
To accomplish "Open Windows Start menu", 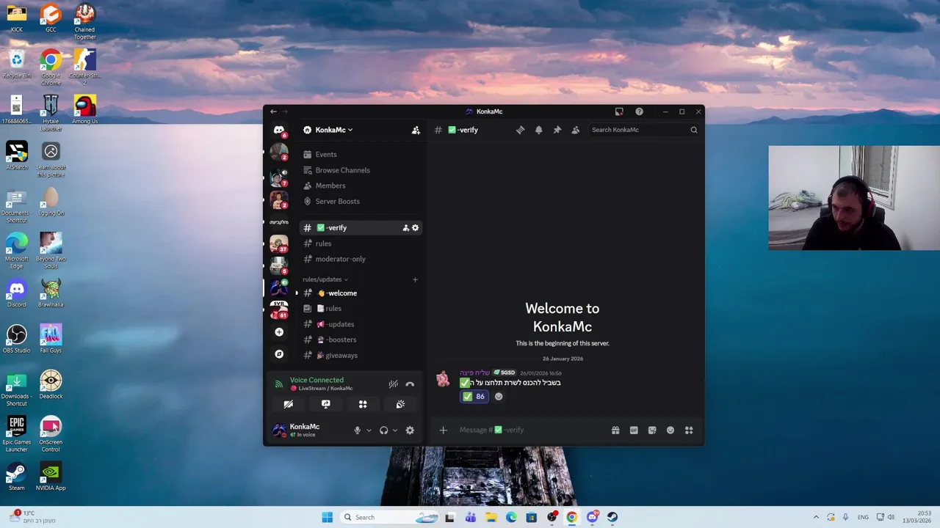I will pos(327,518).
